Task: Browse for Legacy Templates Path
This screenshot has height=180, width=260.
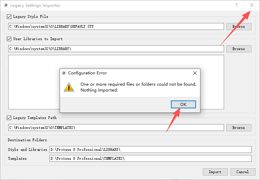Action: click(239, 128)
